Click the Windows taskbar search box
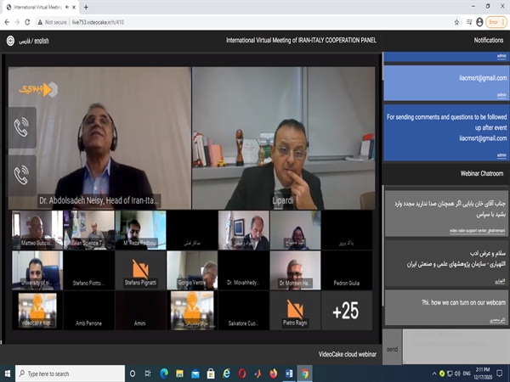Image resolution: width=510 pixels, height=382 pixels. pos(70,374)
